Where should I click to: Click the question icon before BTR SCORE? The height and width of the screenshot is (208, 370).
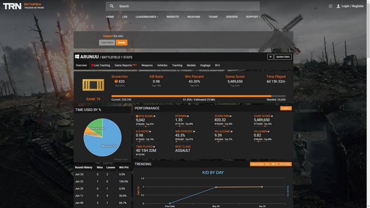tap(137, 116)
